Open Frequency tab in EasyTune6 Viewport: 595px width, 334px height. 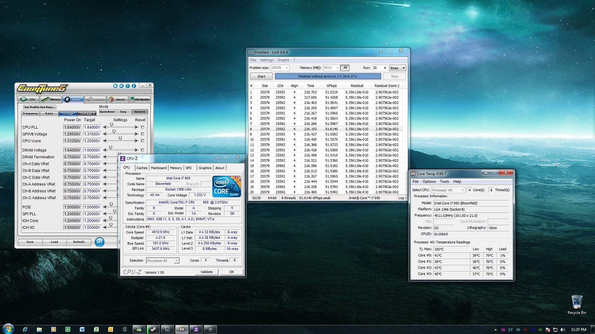[31, 113]
